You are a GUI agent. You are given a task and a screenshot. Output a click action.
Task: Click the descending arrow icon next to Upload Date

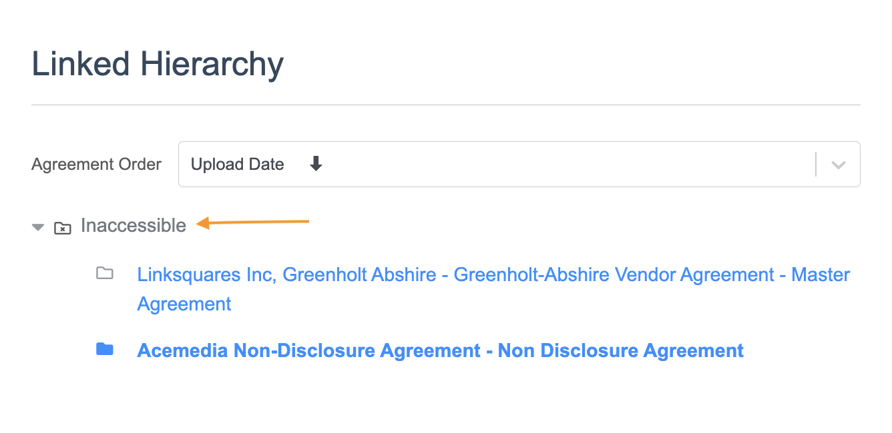click(316, 164)
